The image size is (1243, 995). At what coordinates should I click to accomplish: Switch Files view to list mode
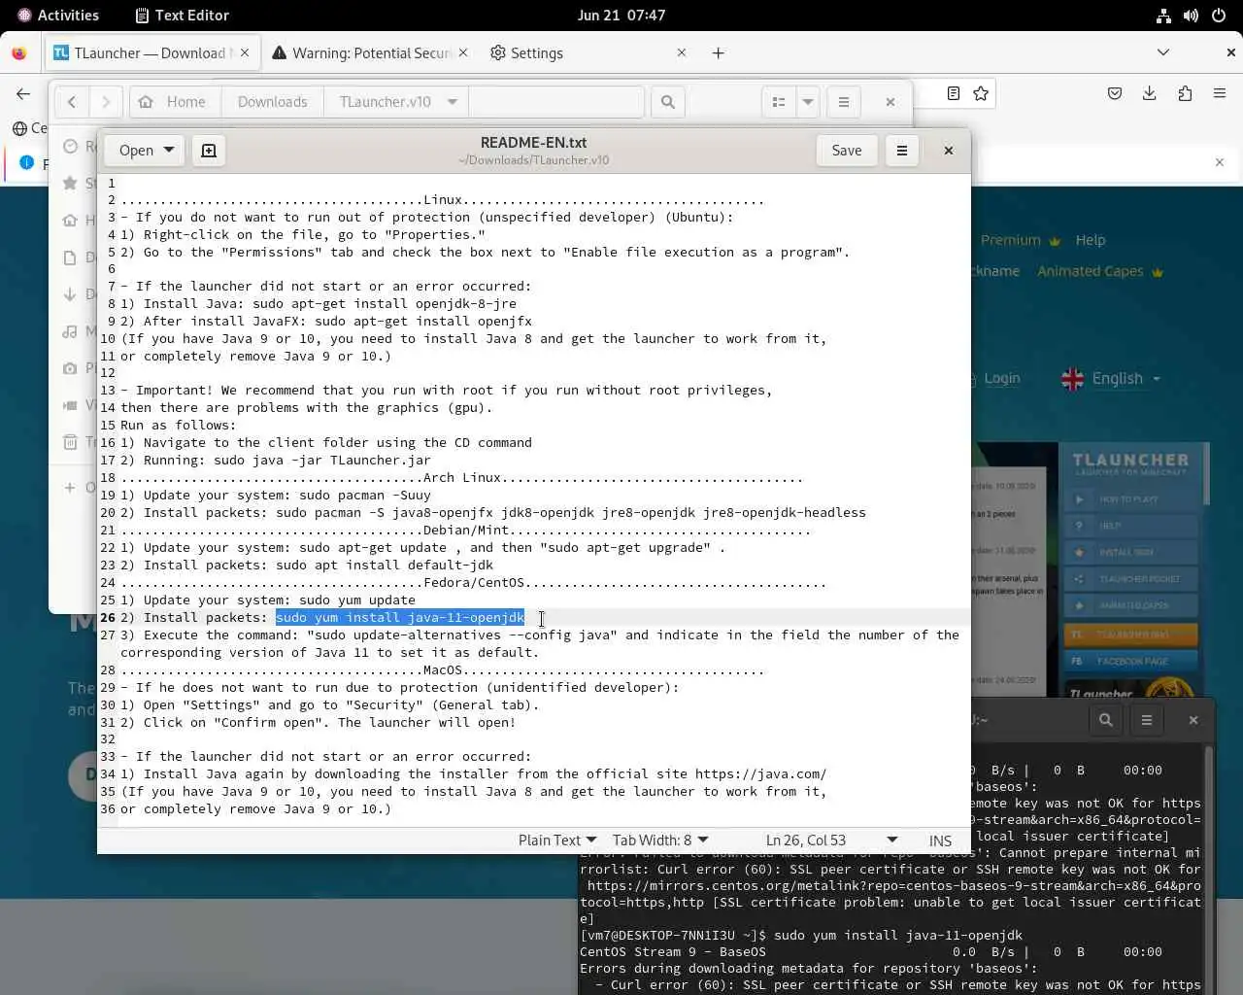click(779, 102)
